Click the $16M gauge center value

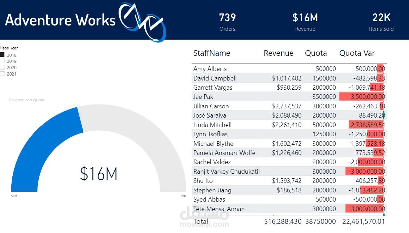[x=98, y=174]
